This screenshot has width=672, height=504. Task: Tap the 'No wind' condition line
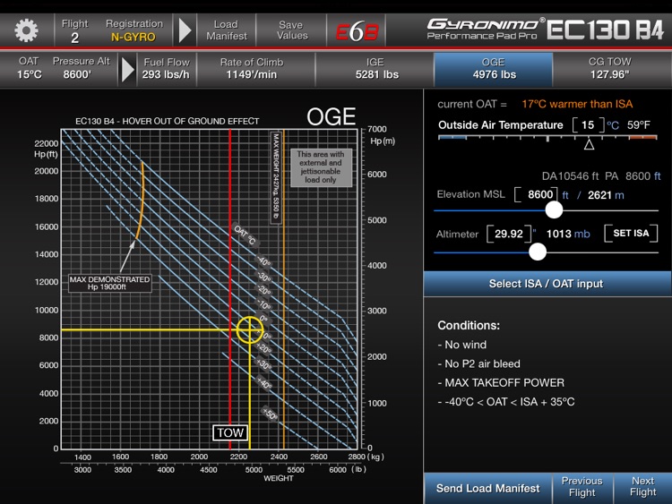[x=462, y=345]
